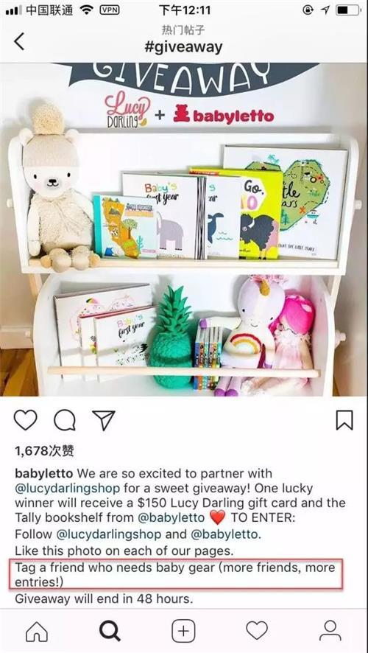This screenshot has height=653, width=368.
Task: Tap the back arrow
Action: coord(19,41)
